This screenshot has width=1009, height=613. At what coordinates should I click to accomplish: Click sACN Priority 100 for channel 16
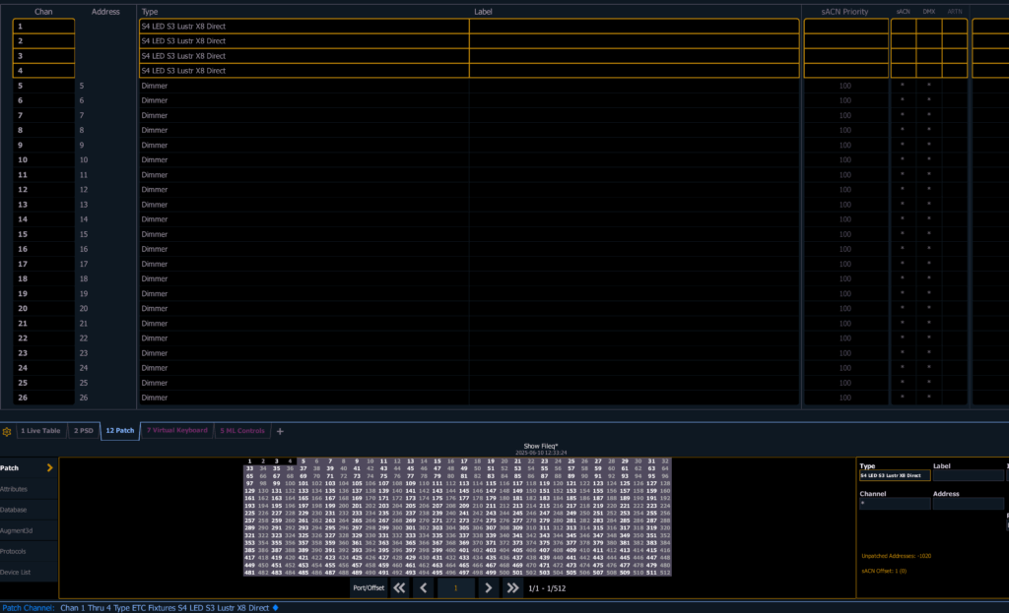845,249
